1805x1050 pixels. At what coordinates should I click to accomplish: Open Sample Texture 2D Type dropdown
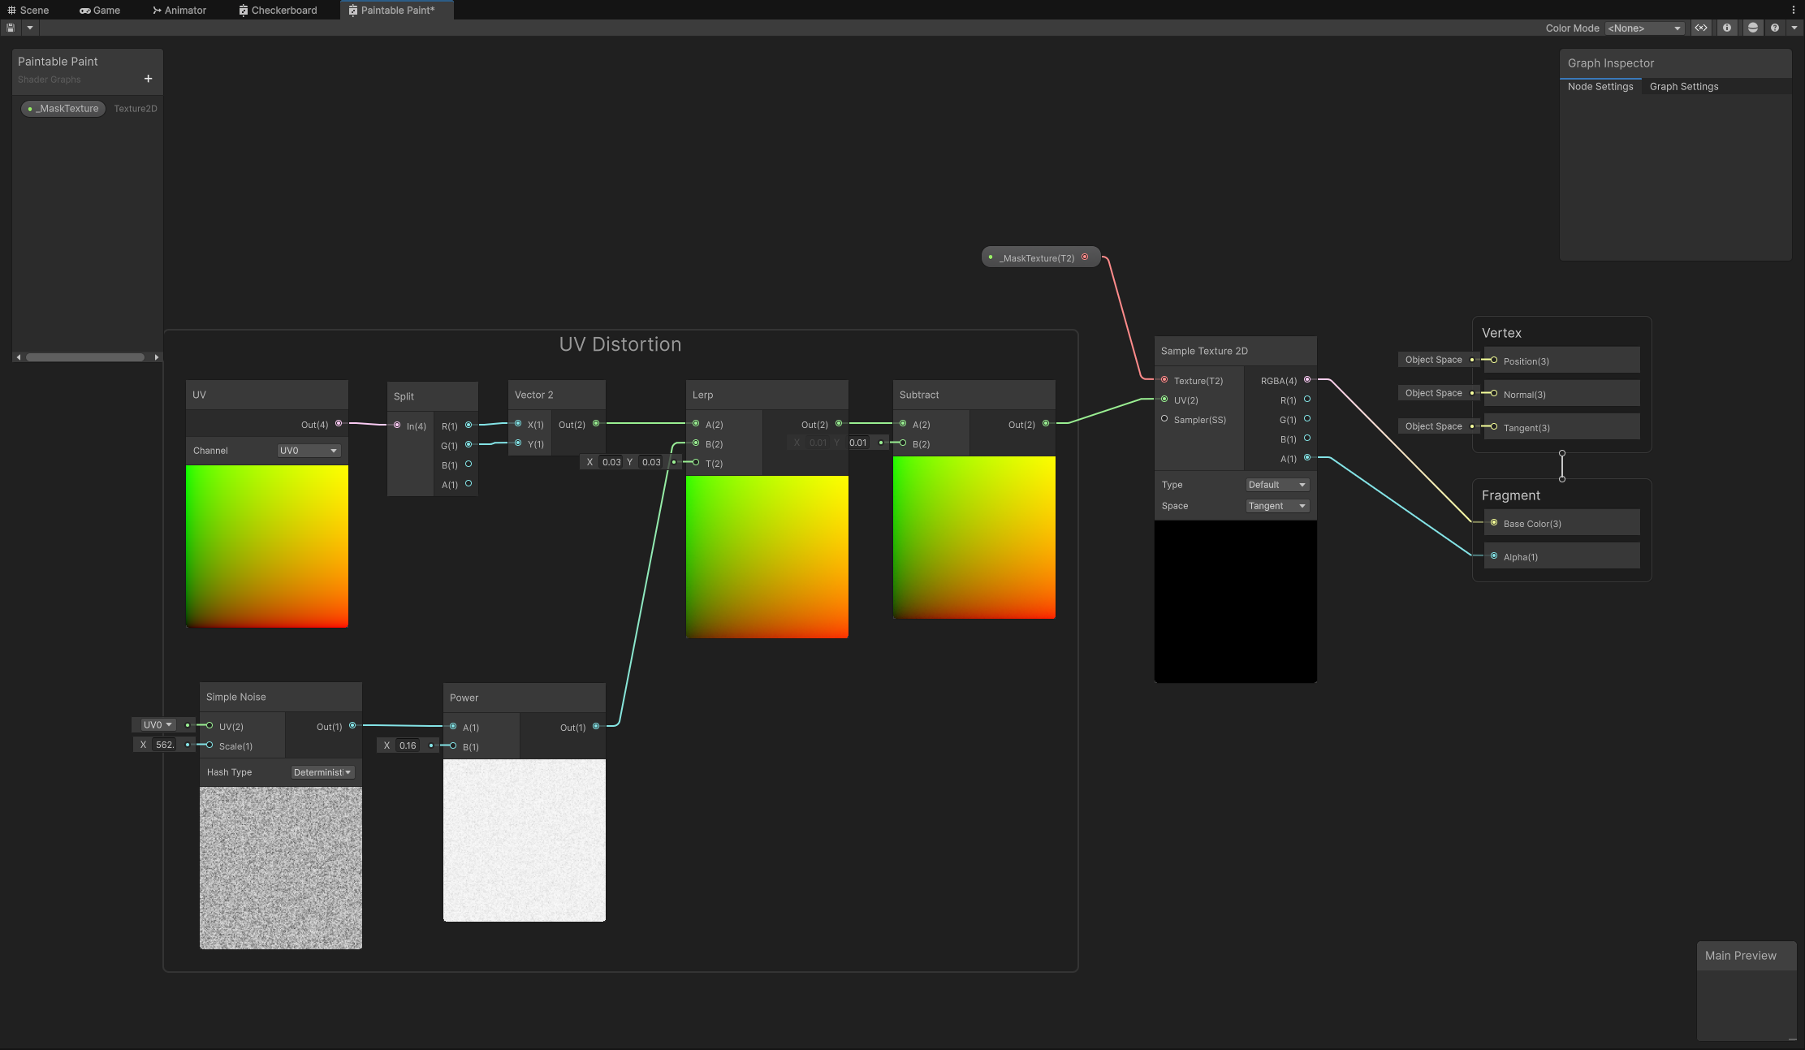pyautogui.click(x=1277, y=485)
